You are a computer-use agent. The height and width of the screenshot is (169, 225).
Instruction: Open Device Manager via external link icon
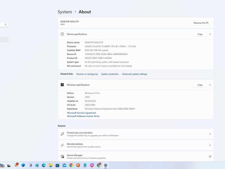coord(210,156)
